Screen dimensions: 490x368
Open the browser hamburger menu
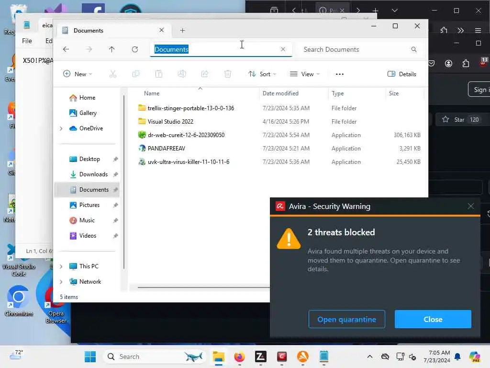[x=478, y=30]
